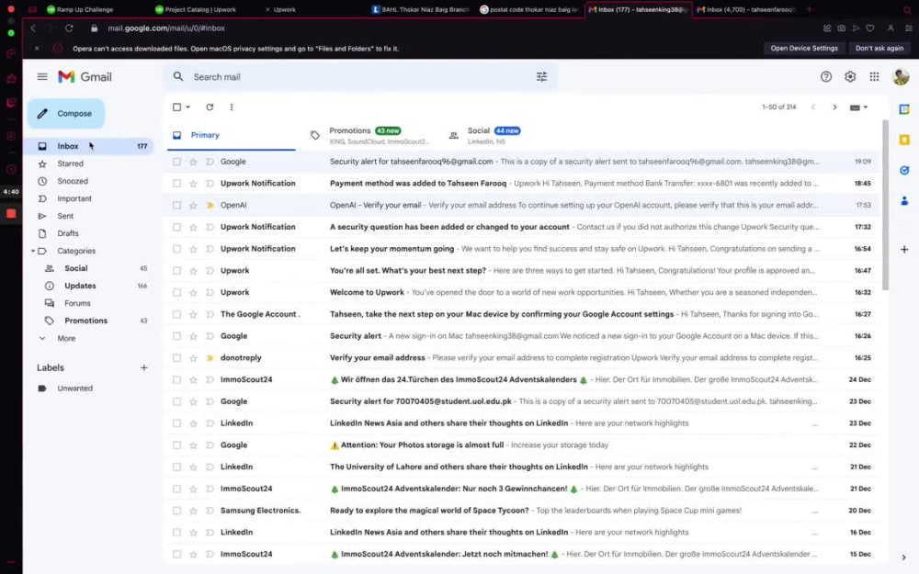Select all conversations with the header checkbox
Viewport: 919px width, 574px height.
point(177,107)
